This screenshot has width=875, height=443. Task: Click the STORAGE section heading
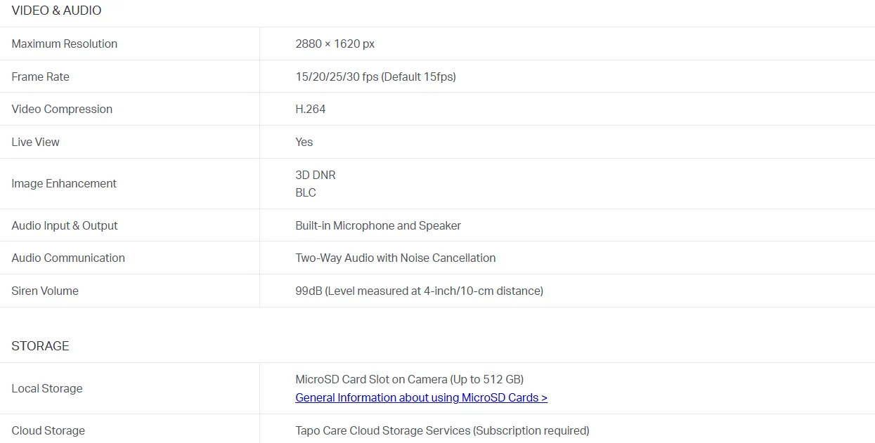pos(40,346)
